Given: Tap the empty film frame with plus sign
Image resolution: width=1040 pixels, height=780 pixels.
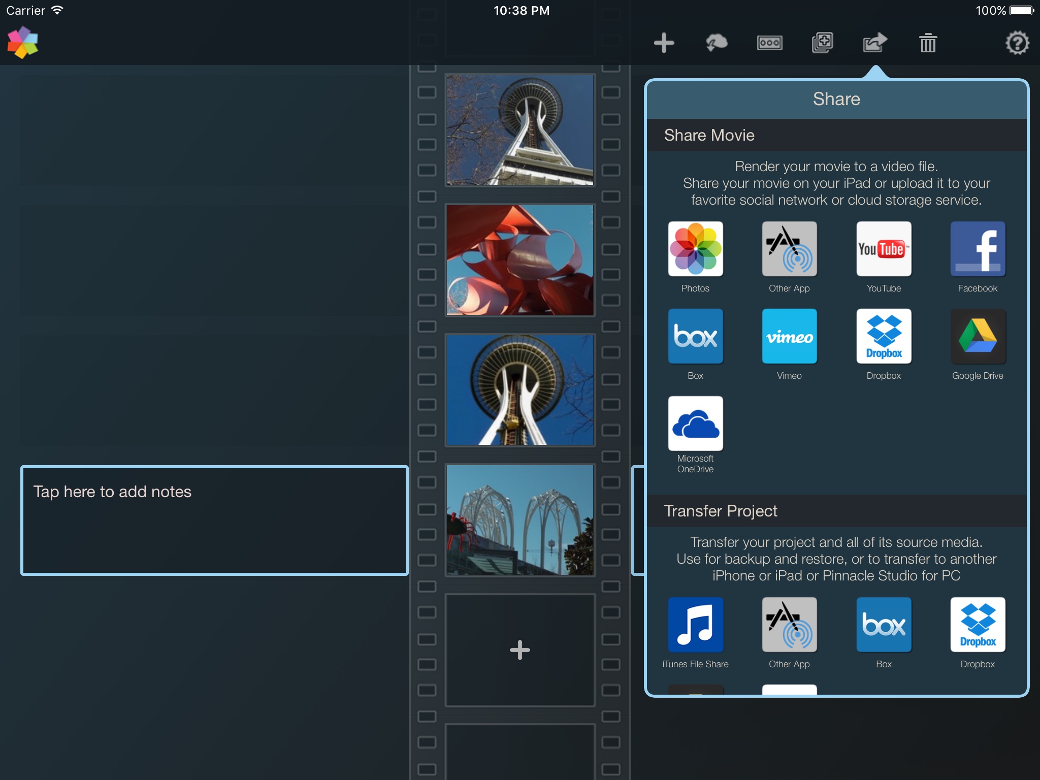Looking at the screenshot, I should tap(520, 649).
